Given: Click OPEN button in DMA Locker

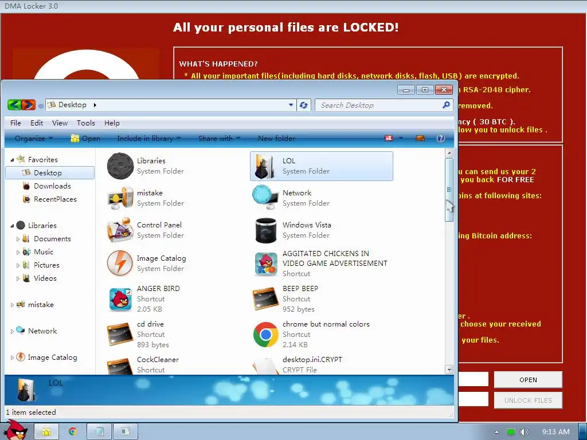Looking at the screenshot, I should pyautogui.click(x=528, y=380).
